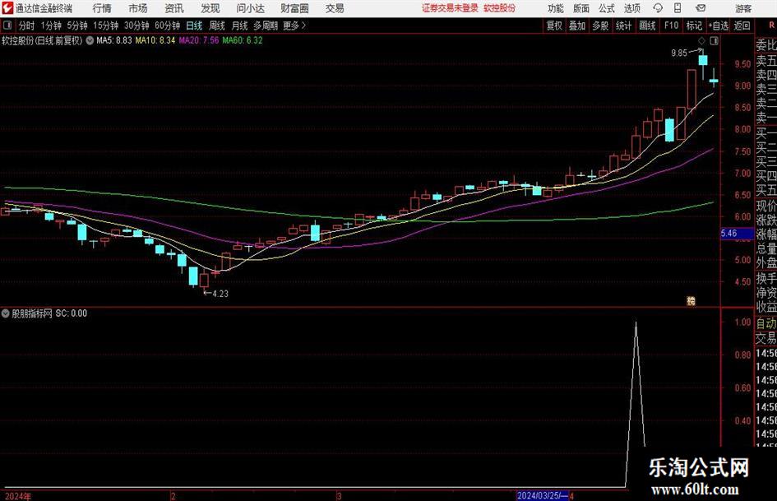Click the 标记 mark toolbar button
Viewport: 777px width, 501px height.
tap(694, 26)
